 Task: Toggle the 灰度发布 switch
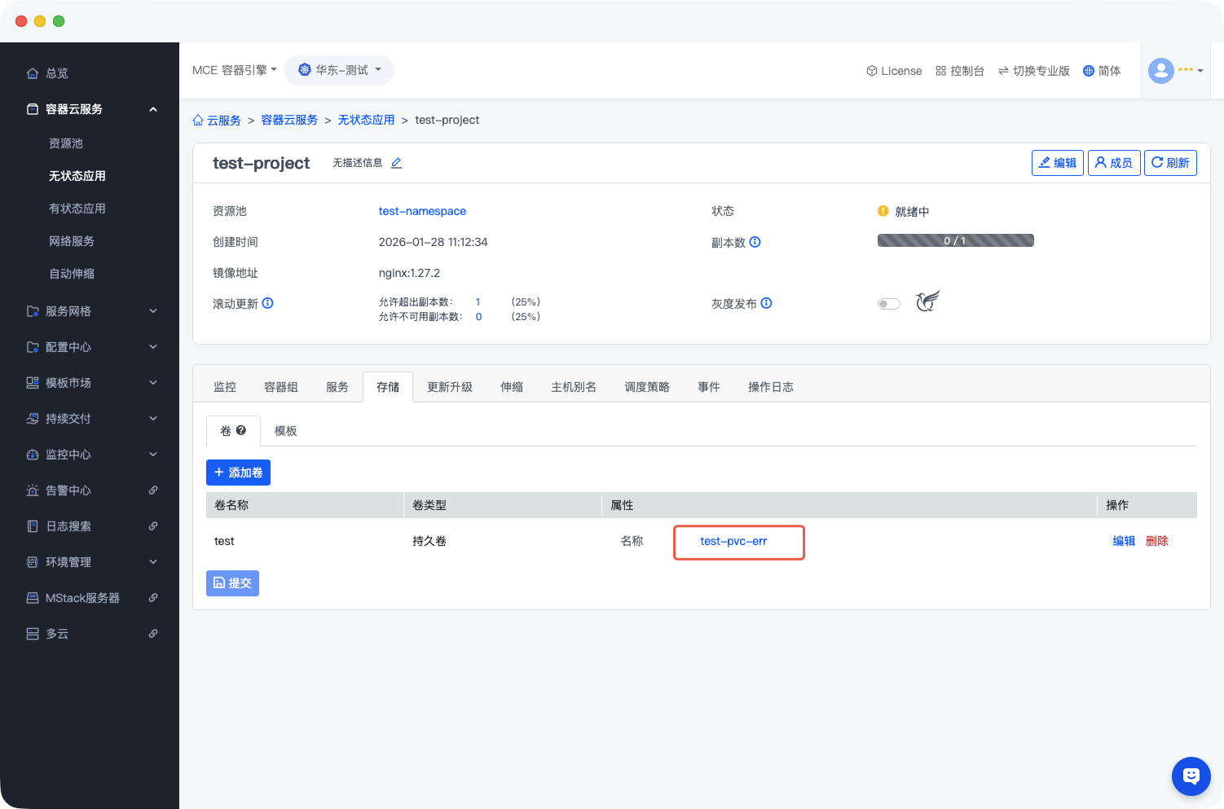pyautogui.click(x=888, y=304)
